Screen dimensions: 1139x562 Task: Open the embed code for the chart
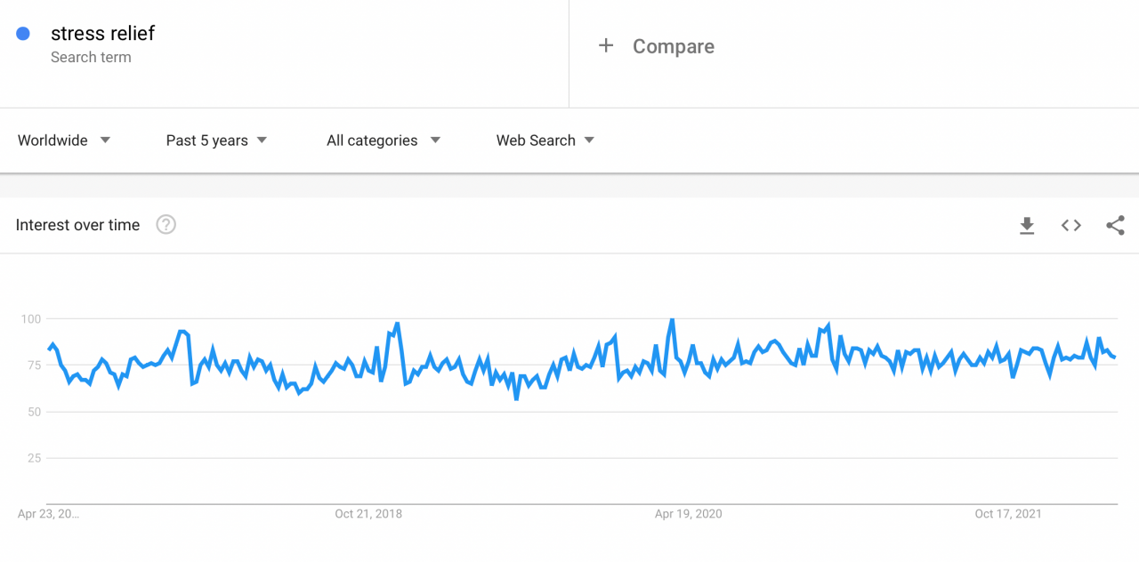click(x=1070, y=225)
